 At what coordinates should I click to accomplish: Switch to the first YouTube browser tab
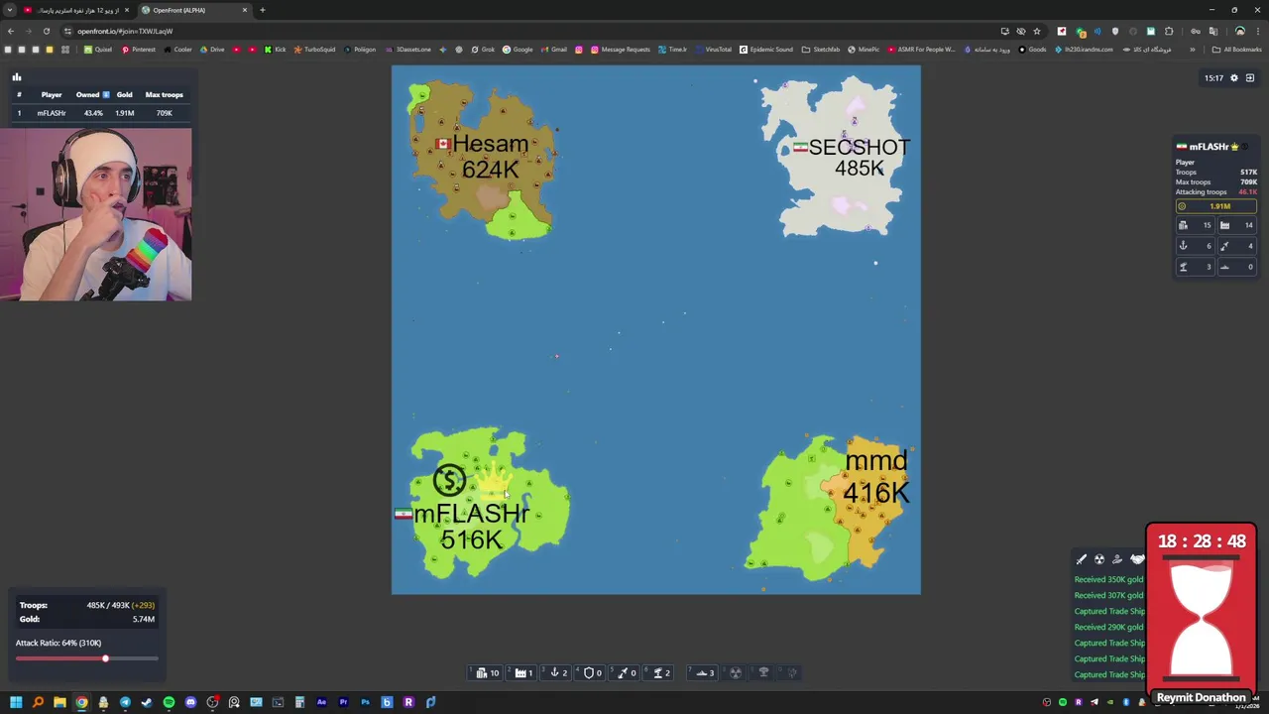pos(76,10)
